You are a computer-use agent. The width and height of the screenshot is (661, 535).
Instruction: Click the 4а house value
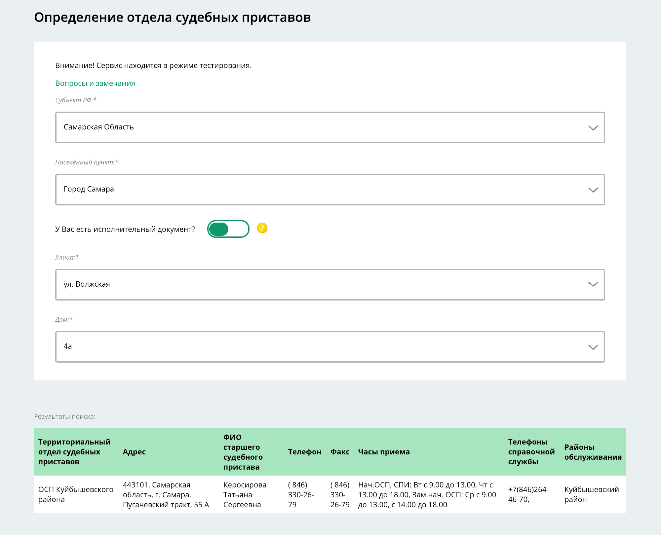pyautogui.click(x=68, y=346)
